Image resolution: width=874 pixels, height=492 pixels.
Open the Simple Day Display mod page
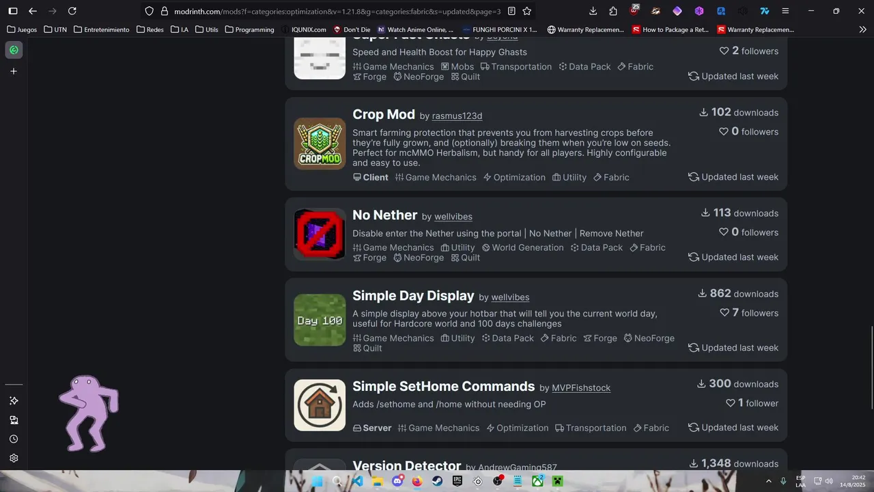click(413, 296)
